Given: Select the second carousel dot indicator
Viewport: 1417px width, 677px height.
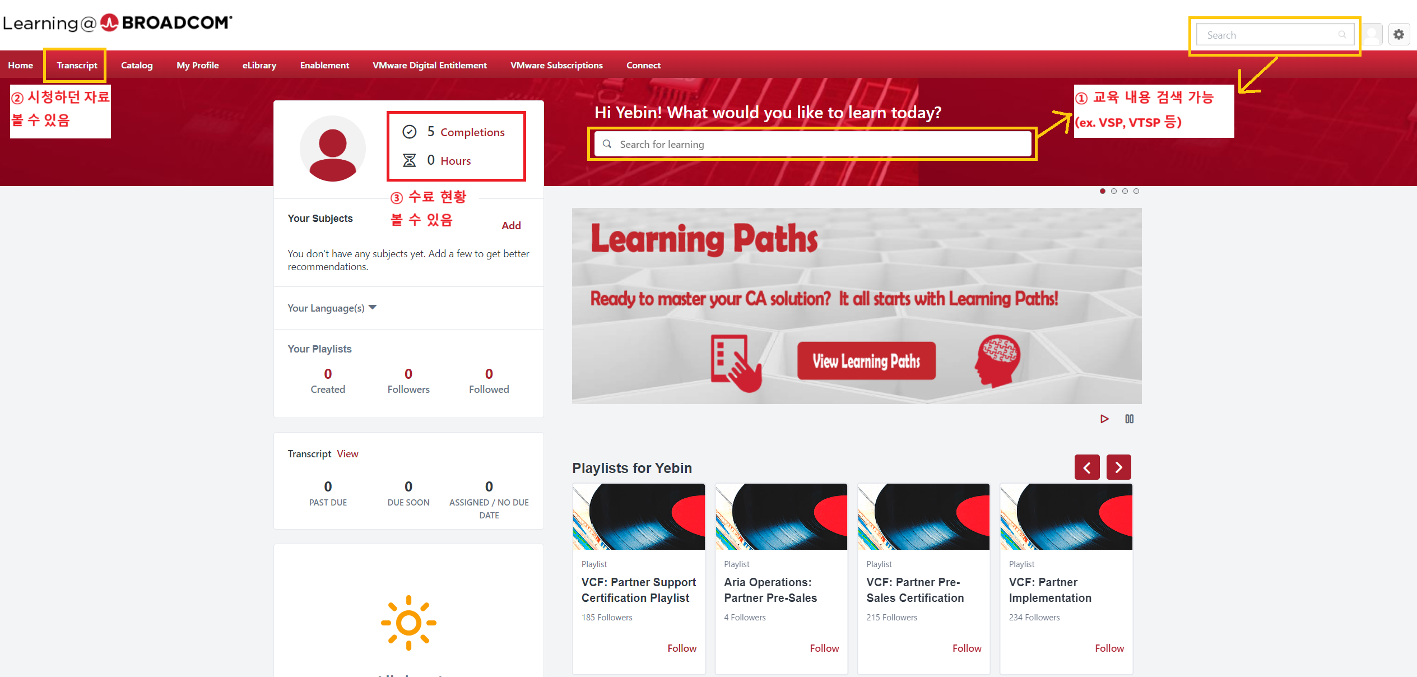Looking at the screenshot, I should pyautogui.click(x=1113, y=191).
